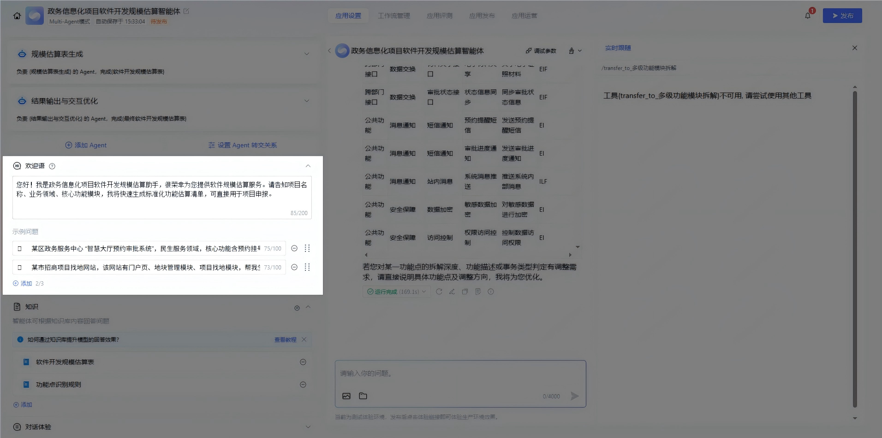Click the 添加 Agent link
The image size is (882, 438).
(x=86, y=145)
